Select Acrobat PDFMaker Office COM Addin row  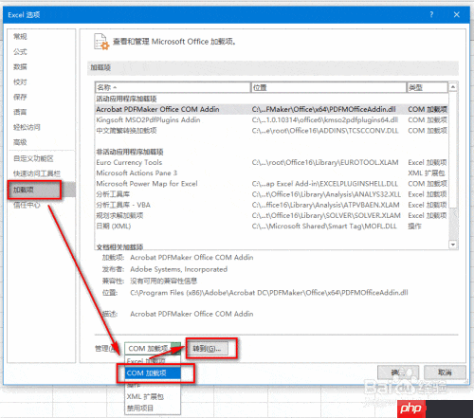(271, 109)
